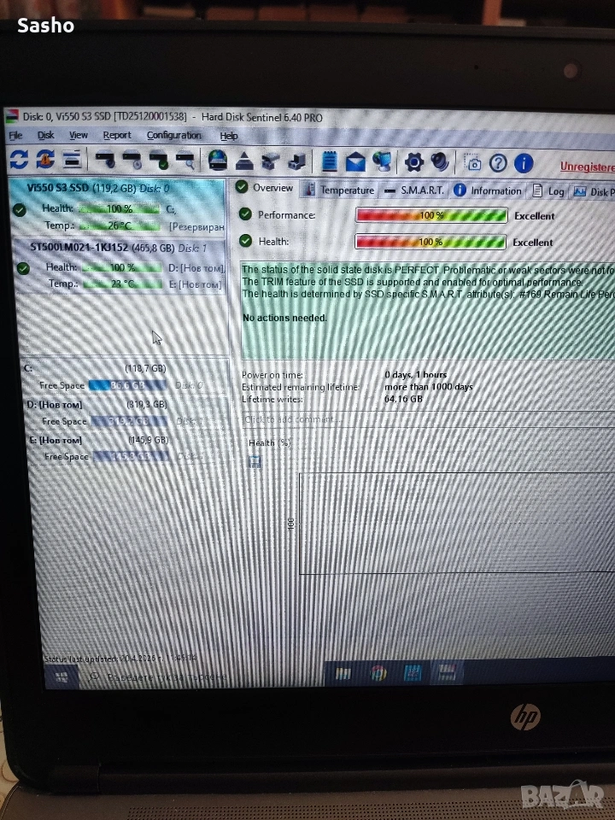The height and width of the screenshot is (820, 615).
Task: Click the Health 100 % bar in Overview
Action: (x=430, y=242)
